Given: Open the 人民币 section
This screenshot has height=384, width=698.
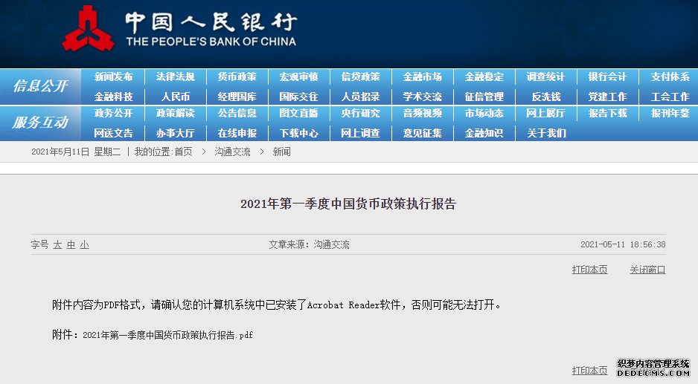Looking at the screenshot, I should (x=176, y=97).
